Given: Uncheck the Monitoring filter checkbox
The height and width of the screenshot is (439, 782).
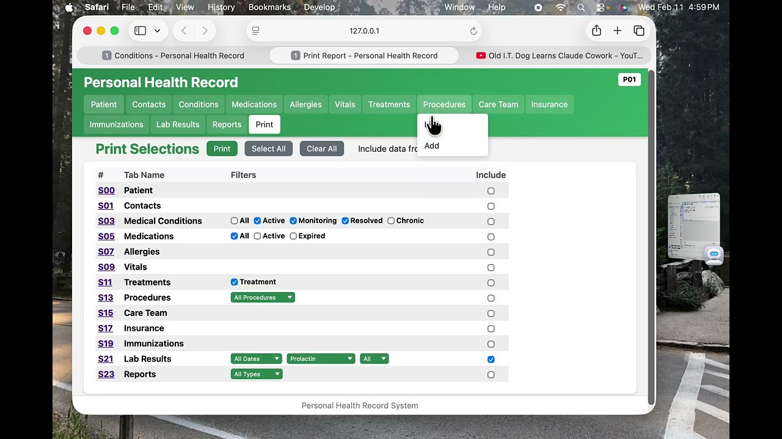Looking at the screenshot, I should click(293, 221).
